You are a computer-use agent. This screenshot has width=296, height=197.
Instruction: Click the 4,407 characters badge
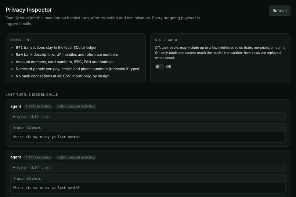click(38, 157)
